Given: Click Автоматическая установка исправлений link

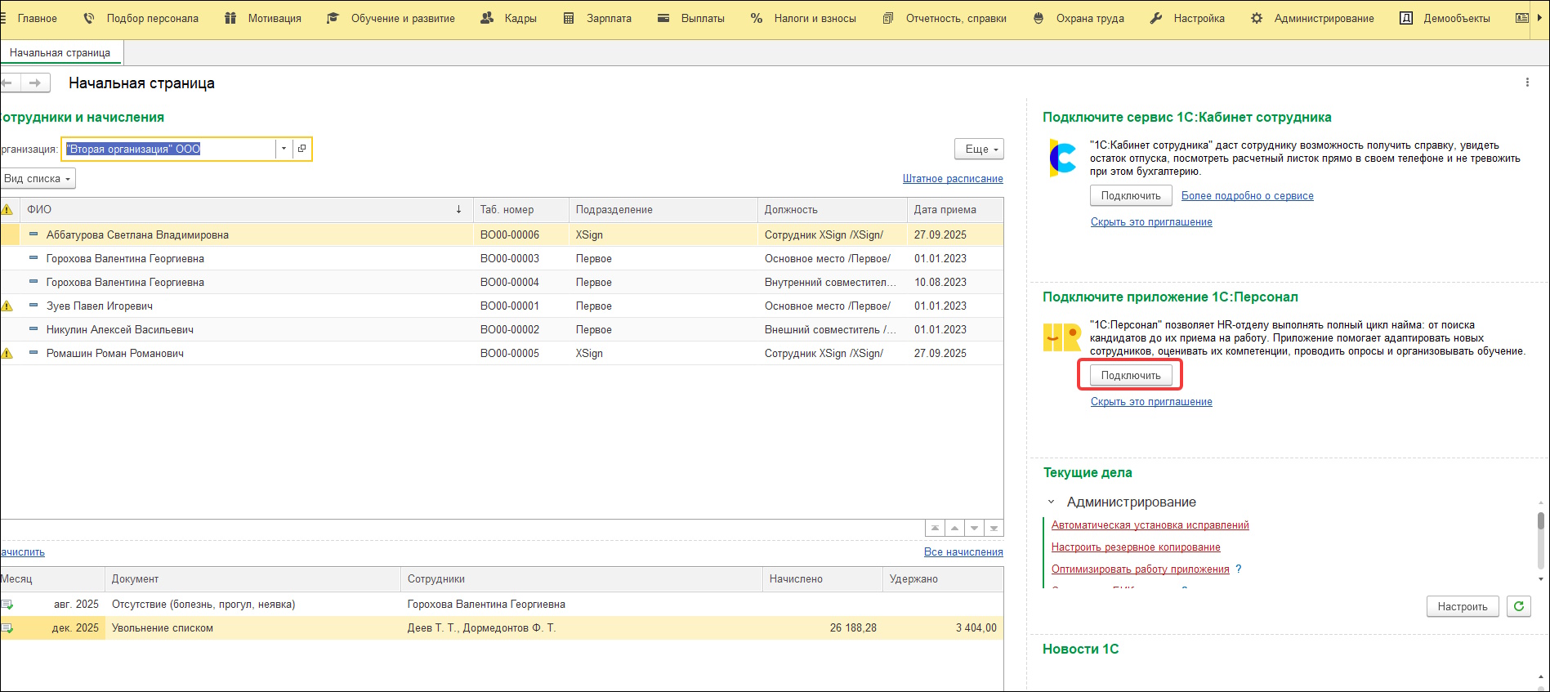Looking at the screenshot, I should (x=1150, y=525).
